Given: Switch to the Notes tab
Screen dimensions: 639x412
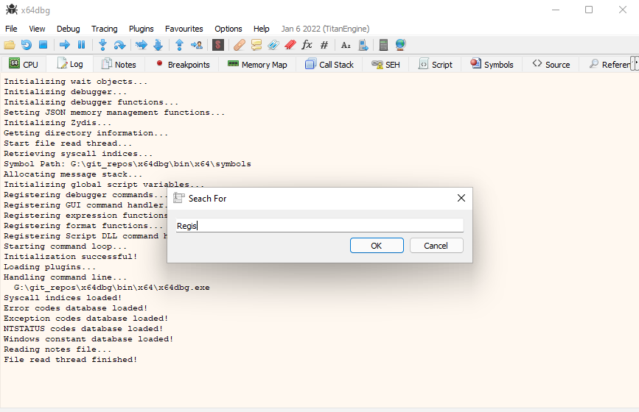Looking at the screenshot, I should [x=119, y=64].
